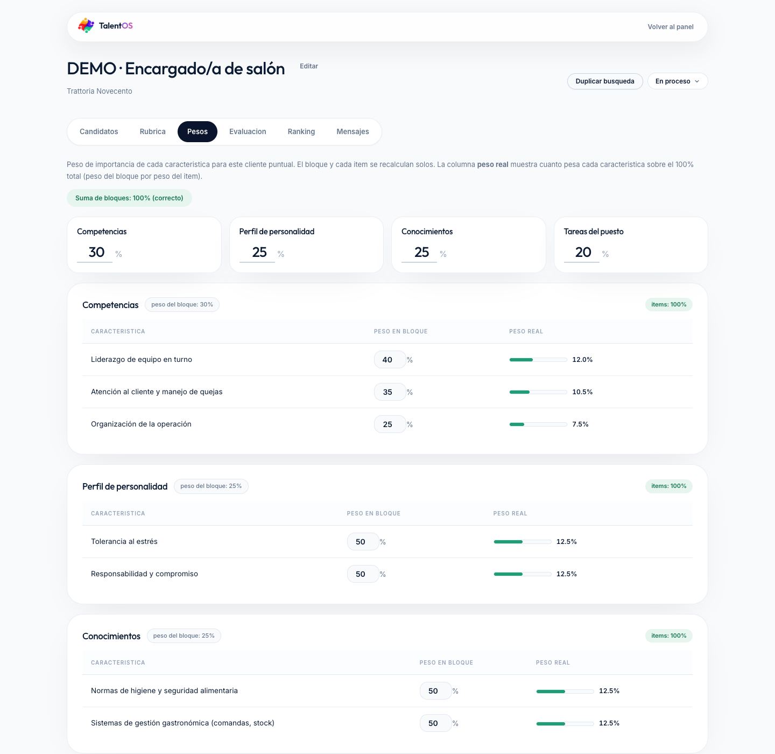Edit Tolerancia al estrés weight input
775x754 pixels.
[x=363, y=542]
